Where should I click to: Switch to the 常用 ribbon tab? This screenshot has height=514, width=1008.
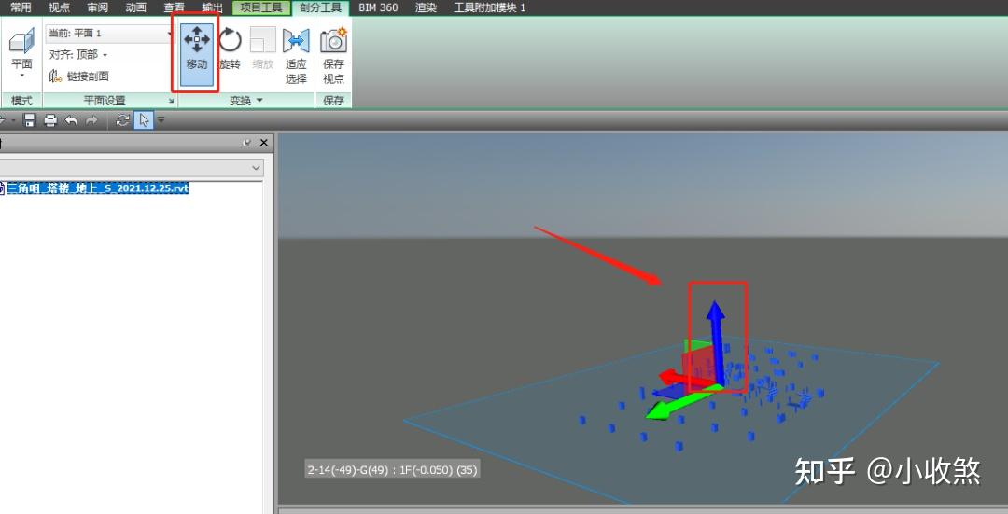(x=21, y=7)
